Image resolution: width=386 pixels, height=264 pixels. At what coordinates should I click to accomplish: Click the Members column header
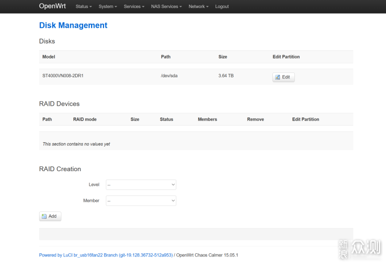(207, 119)
